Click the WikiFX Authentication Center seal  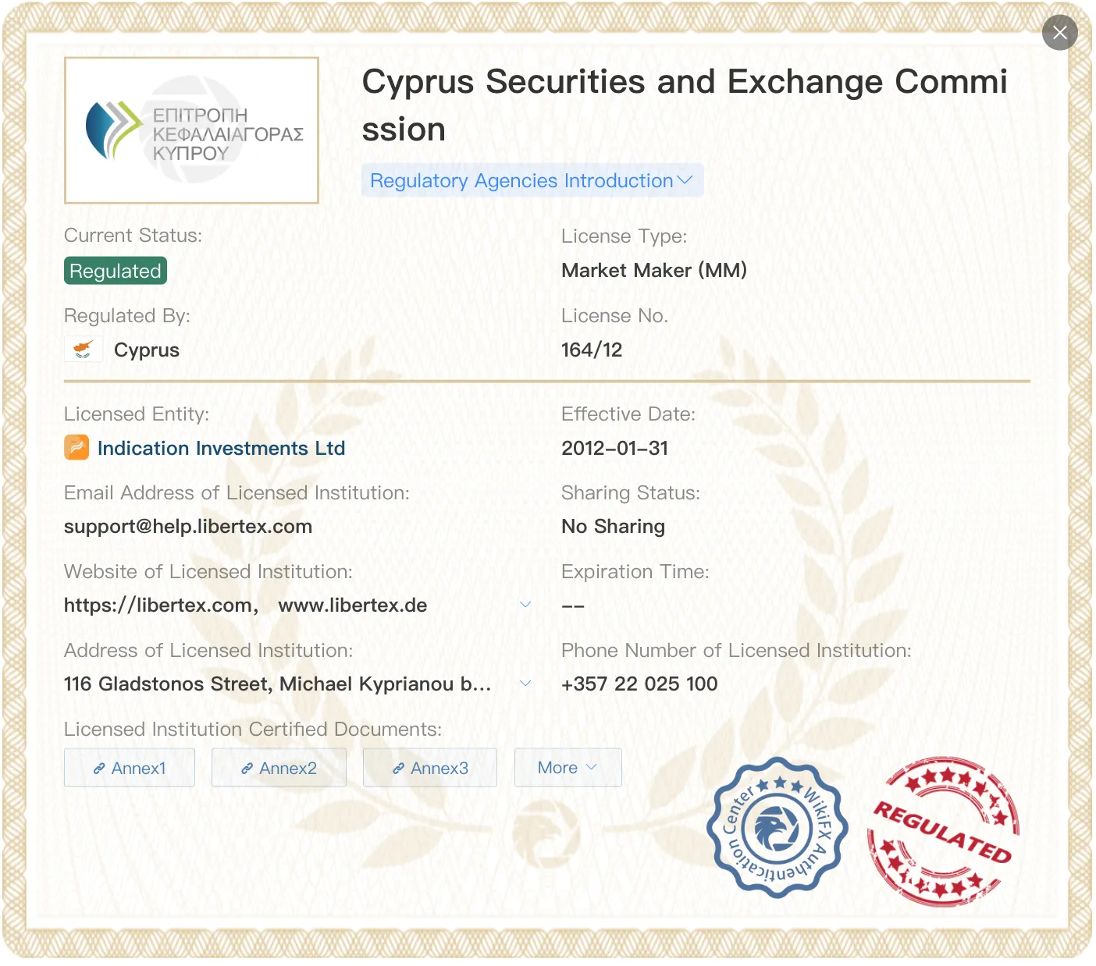click(x=777, y=828)
